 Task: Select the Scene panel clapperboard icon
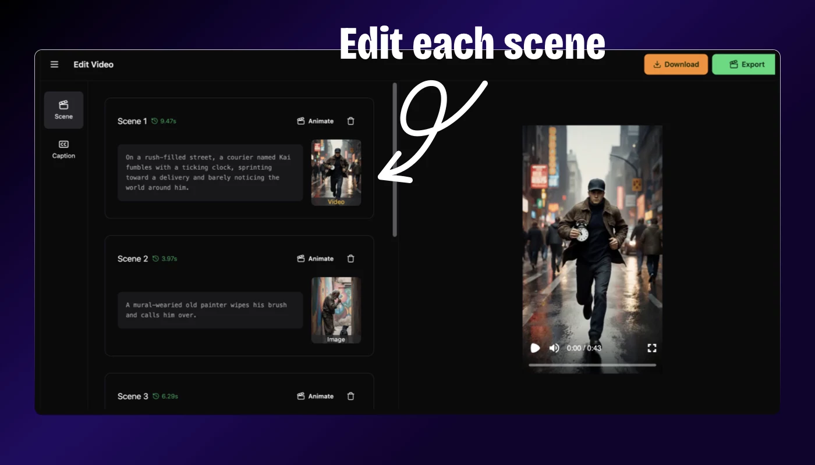click(63, 105)
